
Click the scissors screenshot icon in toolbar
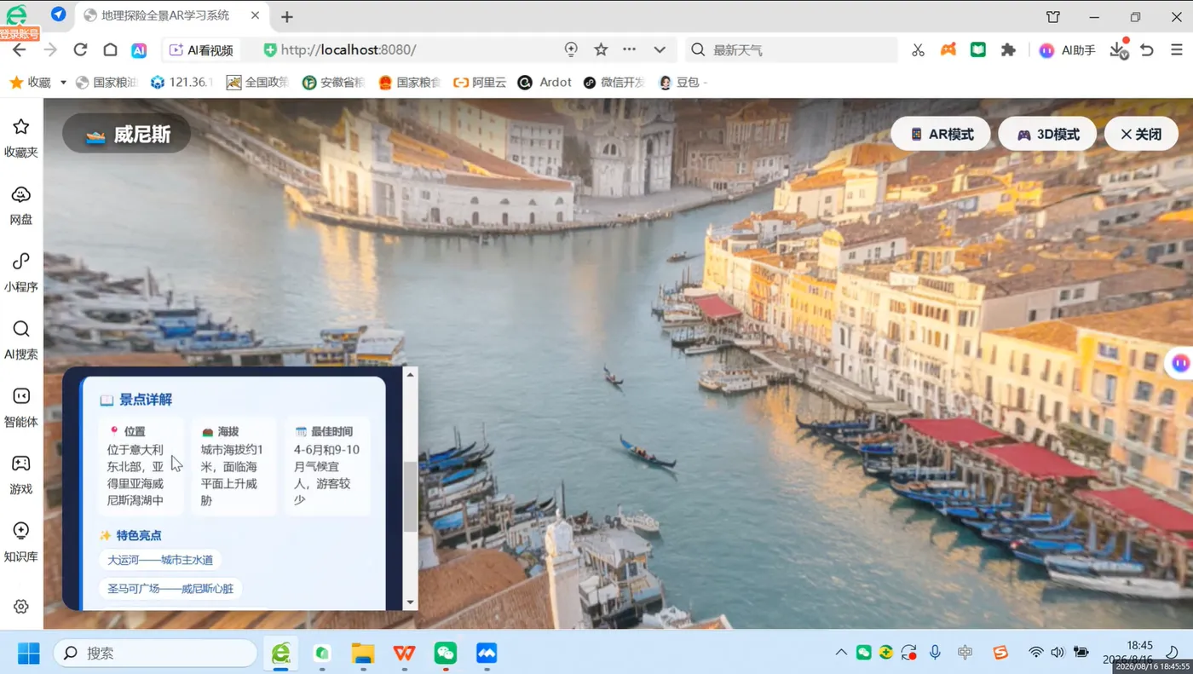(x=918, y=49)
